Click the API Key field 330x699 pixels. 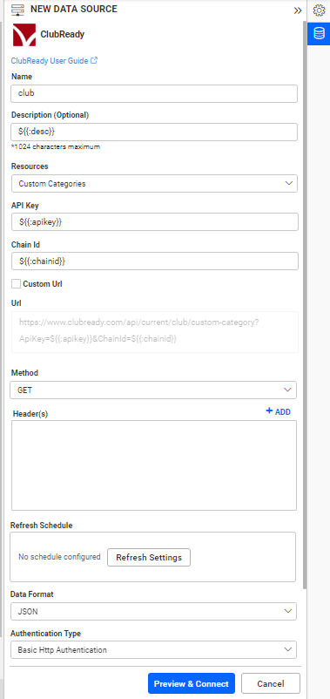[154, 222]
